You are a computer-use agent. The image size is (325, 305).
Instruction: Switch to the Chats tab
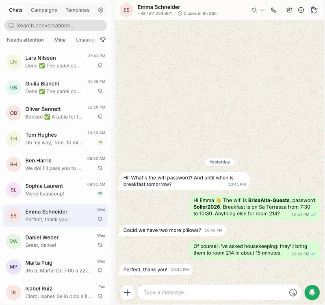click(16, 10)
